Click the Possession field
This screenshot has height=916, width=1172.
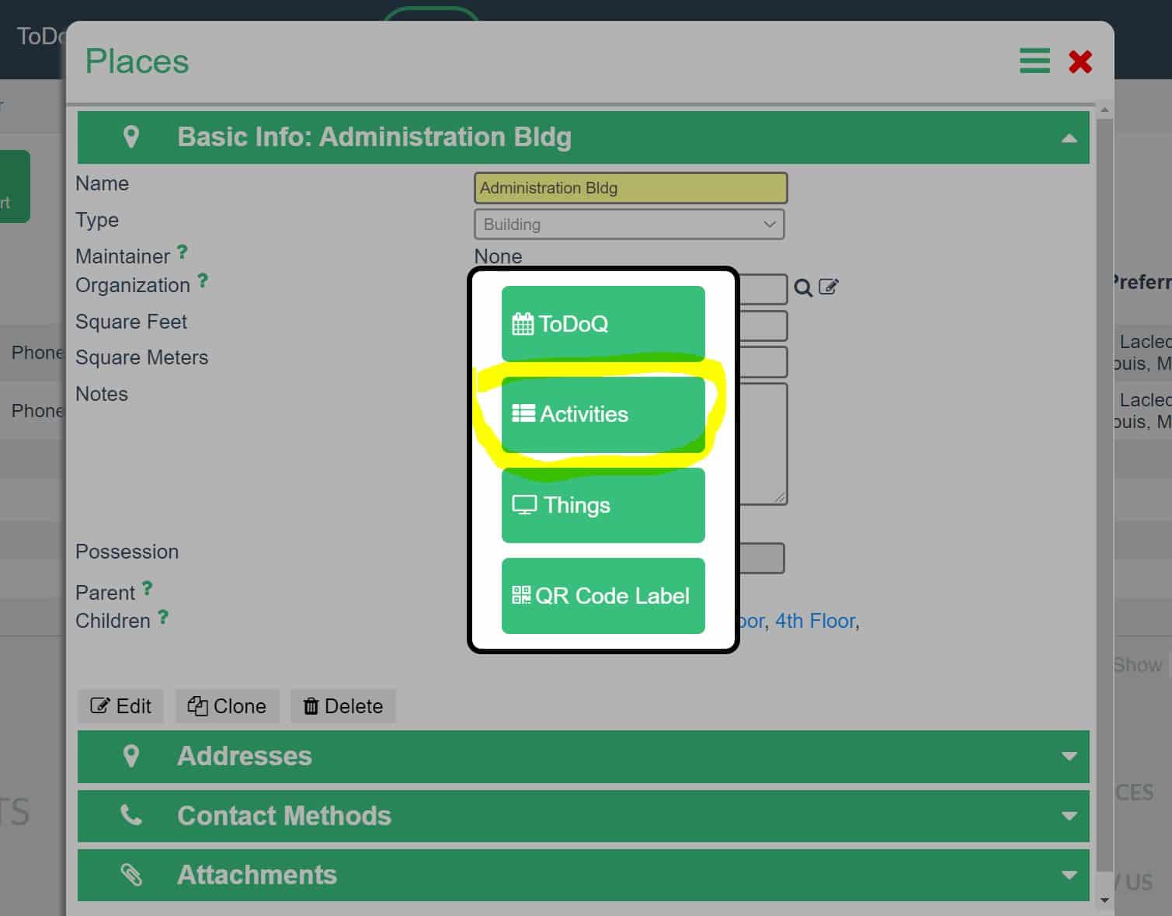[762, 559]
